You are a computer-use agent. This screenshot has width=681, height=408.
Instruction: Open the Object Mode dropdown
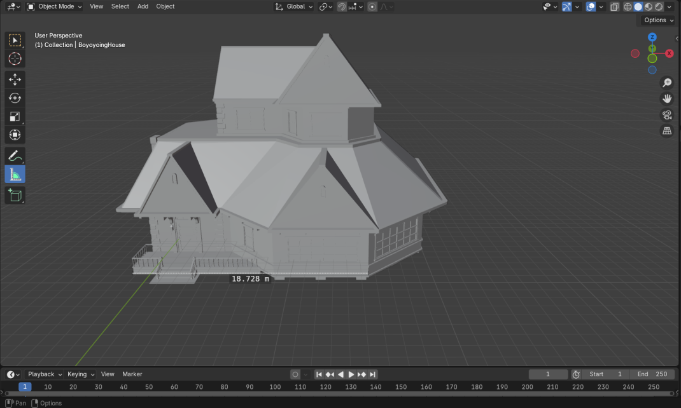tap(54, 6)
